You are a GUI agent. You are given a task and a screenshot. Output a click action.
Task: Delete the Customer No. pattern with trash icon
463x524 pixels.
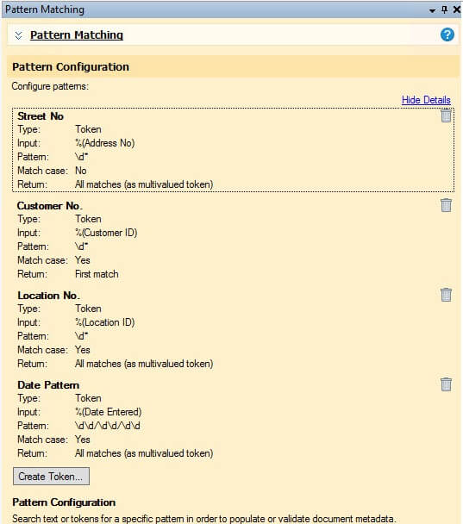[x=446, y=205]
